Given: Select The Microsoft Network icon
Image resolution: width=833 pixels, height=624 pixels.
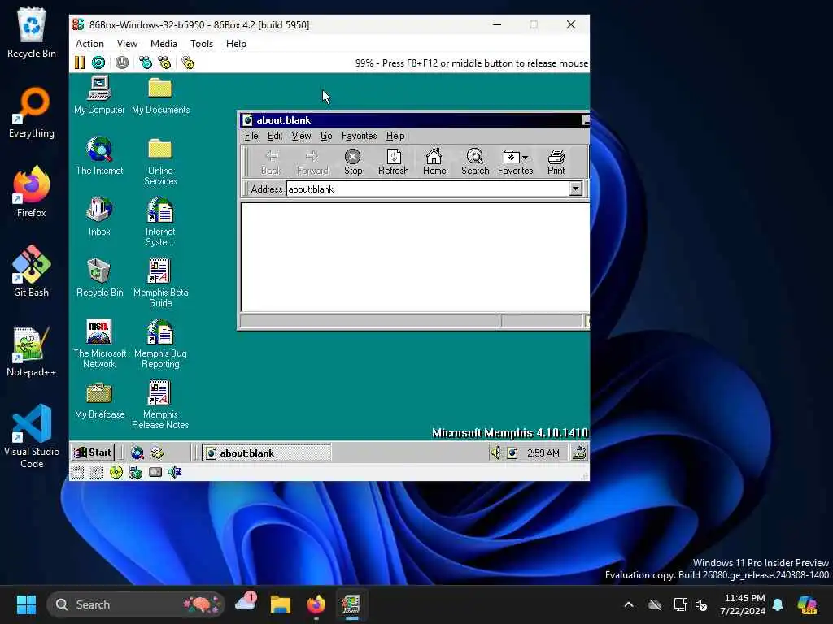Looking at the screenshot, I should pyautogui.click(x=99, y=344).
